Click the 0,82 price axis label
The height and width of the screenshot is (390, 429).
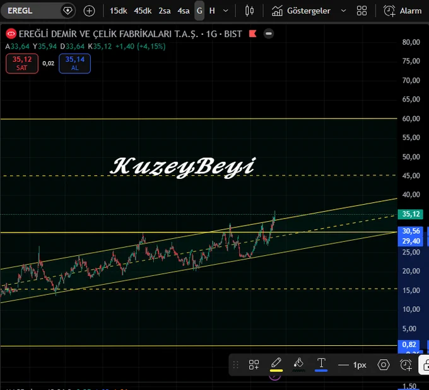point(409,345)
